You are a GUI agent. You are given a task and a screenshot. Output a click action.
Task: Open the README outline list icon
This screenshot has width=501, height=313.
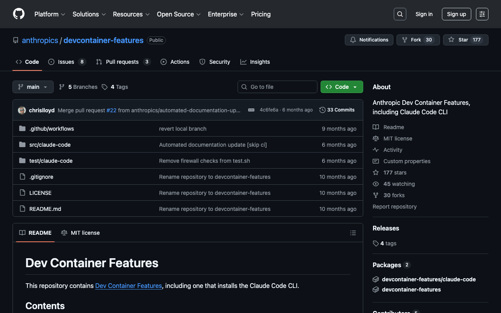353,233
